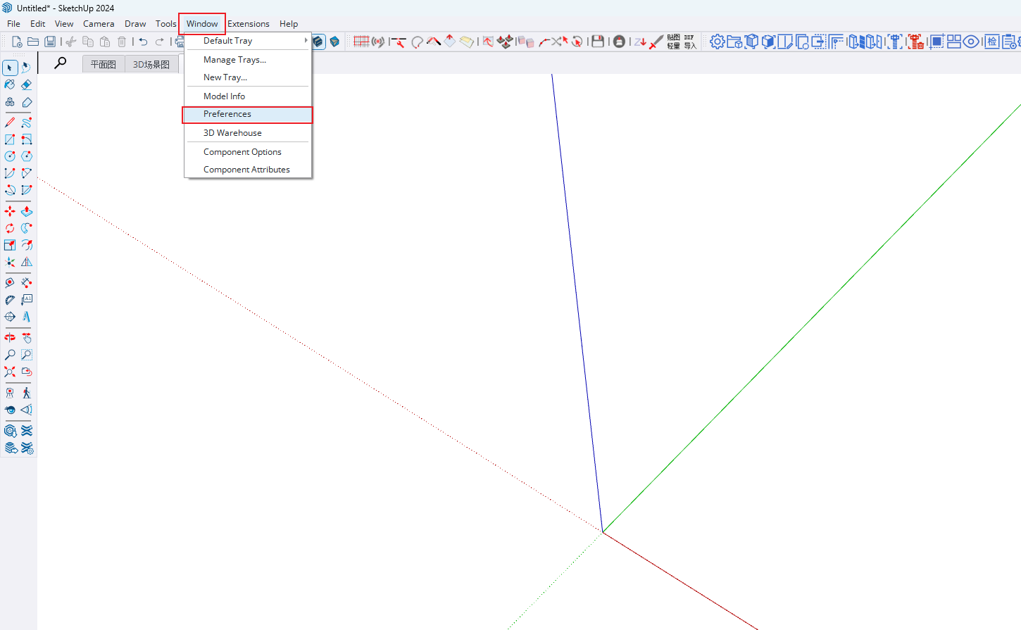Expand the Default Tray submenu
Viewport: 1021px width, 630px height.
point(247,41)
